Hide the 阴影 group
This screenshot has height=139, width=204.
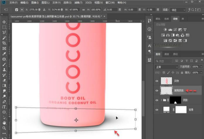click(x=157, y=100)
